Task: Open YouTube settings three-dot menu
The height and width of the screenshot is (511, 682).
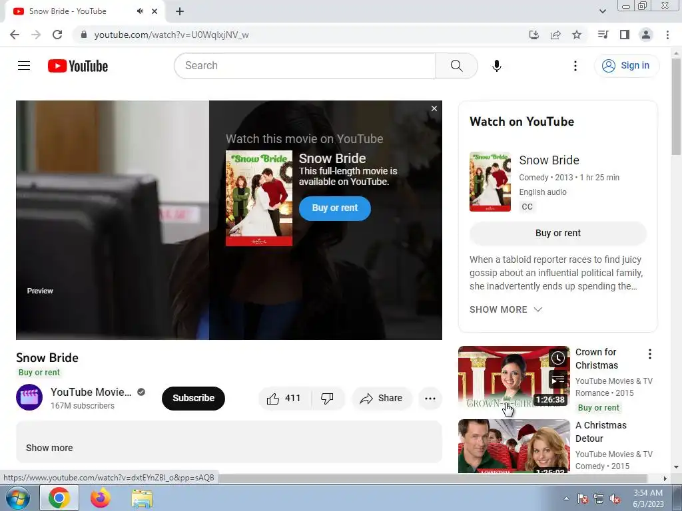Action: (x=575, y=66)
